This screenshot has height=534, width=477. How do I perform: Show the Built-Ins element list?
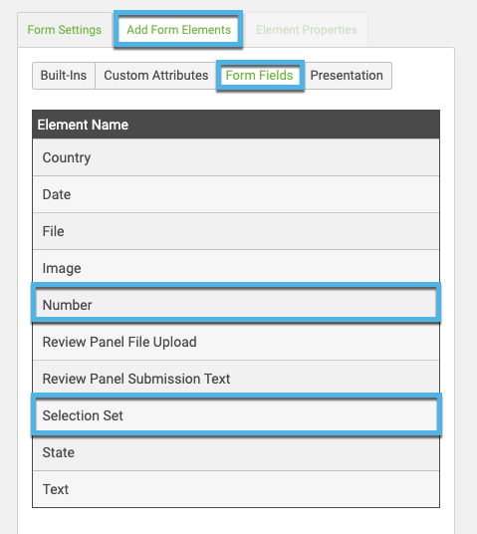(x=64, y=76)
